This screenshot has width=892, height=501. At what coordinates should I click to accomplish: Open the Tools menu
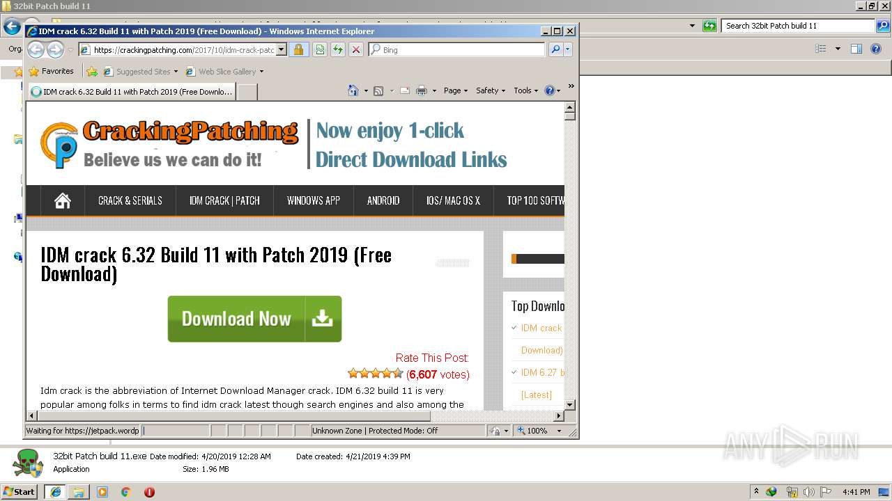coord(526,90)
